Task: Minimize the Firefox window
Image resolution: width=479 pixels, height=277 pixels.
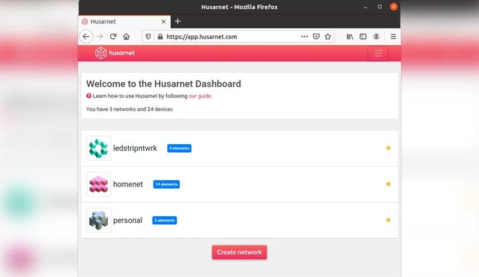Action: [366, 7]
